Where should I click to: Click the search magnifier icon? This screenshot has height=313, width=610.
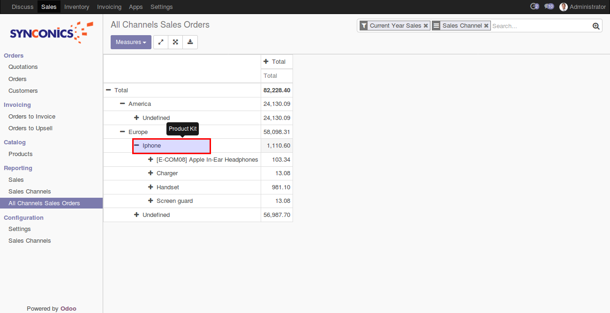(596, 26)
